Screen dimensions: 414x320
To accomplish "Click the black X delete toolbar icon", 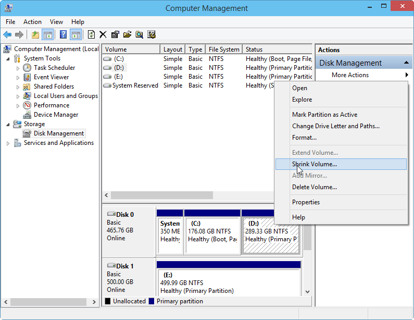I will (x=103, y=35).
